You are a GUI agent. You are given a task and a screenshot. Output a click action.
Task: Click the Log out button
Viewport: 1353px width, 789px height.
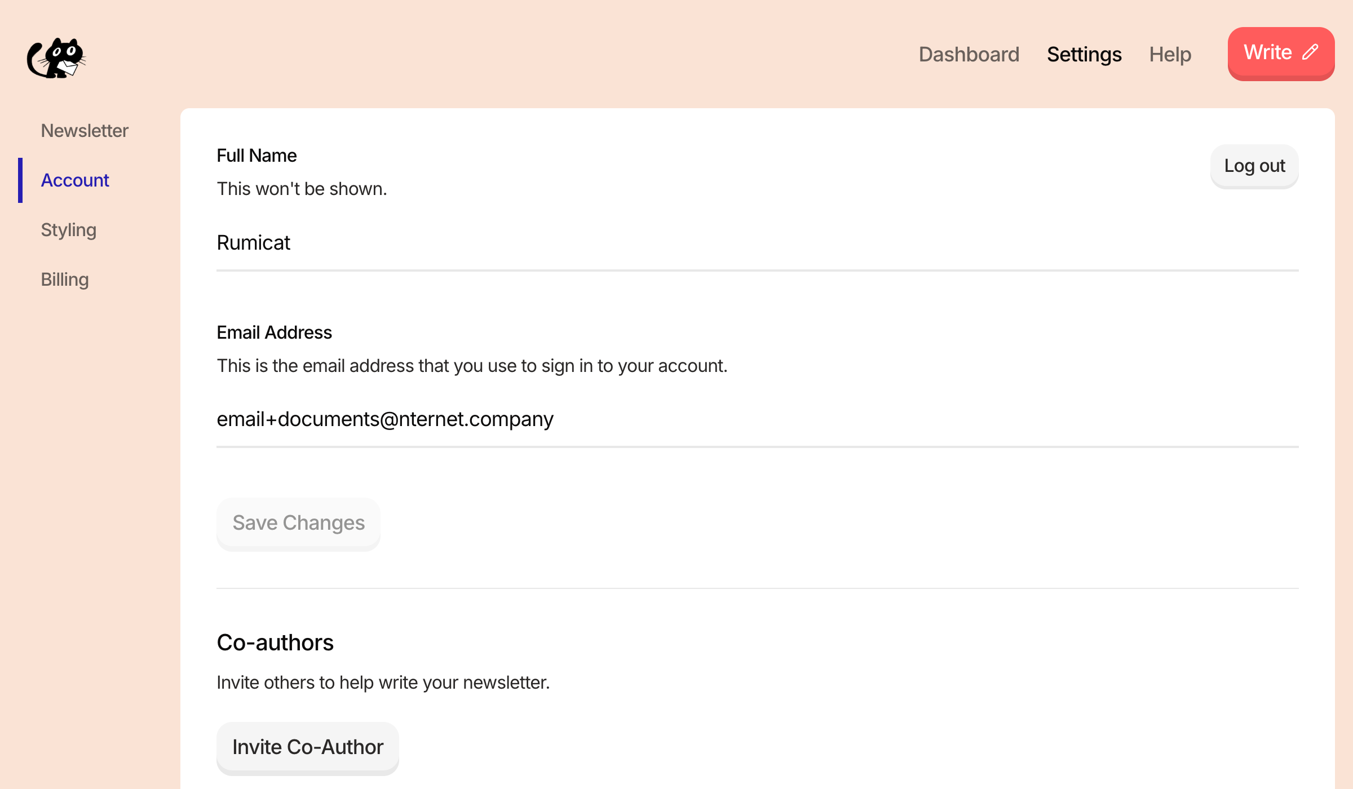(x=1254, y=166)
